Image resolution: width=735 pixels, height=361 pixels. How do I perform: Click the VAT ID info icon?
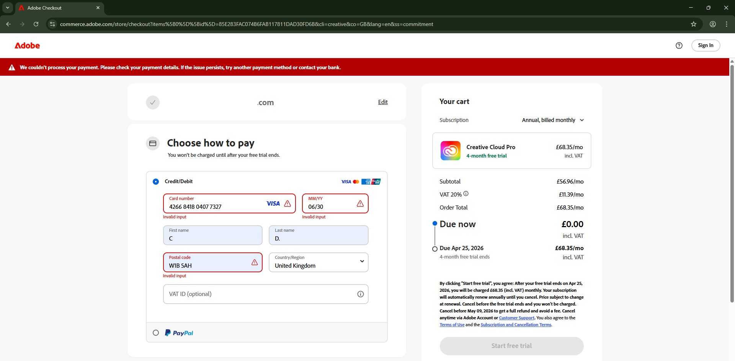(x=360, y=294)
